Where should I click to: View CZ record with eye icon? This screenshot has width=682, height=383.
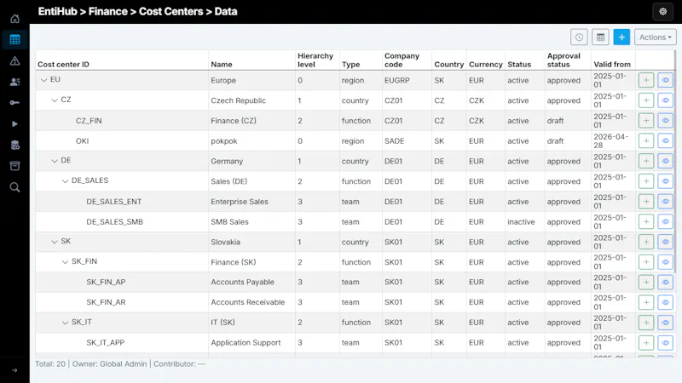pos(666,100)
